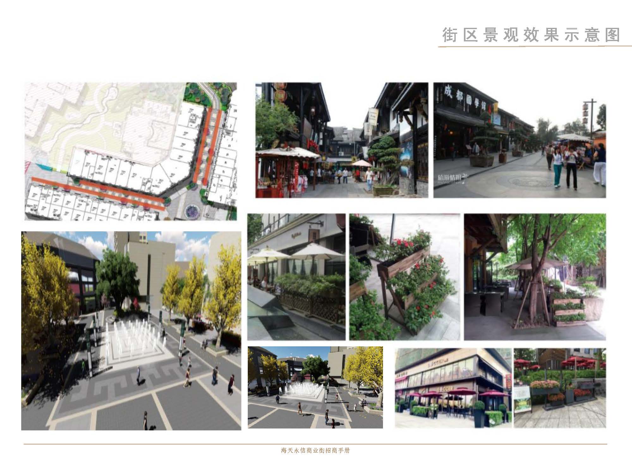Select the large fountain plaza rendering
632x474 pixels.
pyautogui.click(x=131, y=331)
